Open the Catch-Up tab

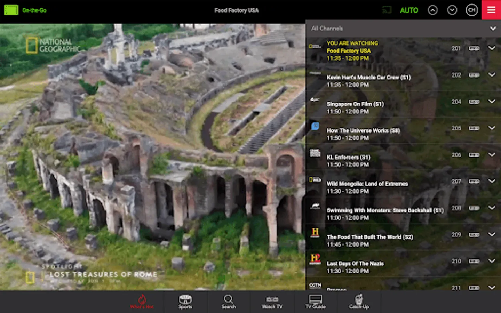[x=359, y=302]
